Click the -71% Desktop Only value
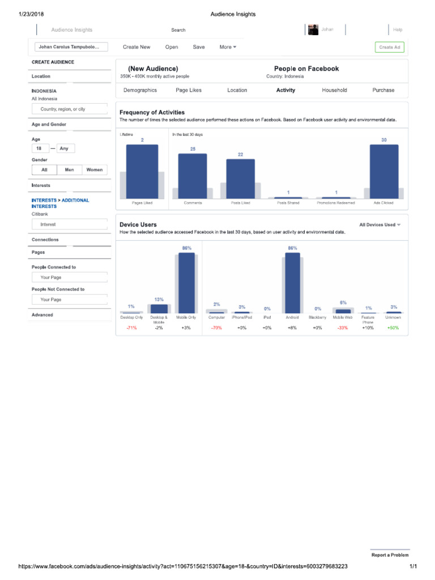Image resolution: width=435 pixels, height=580 pixels. click(x=131, y=328)
